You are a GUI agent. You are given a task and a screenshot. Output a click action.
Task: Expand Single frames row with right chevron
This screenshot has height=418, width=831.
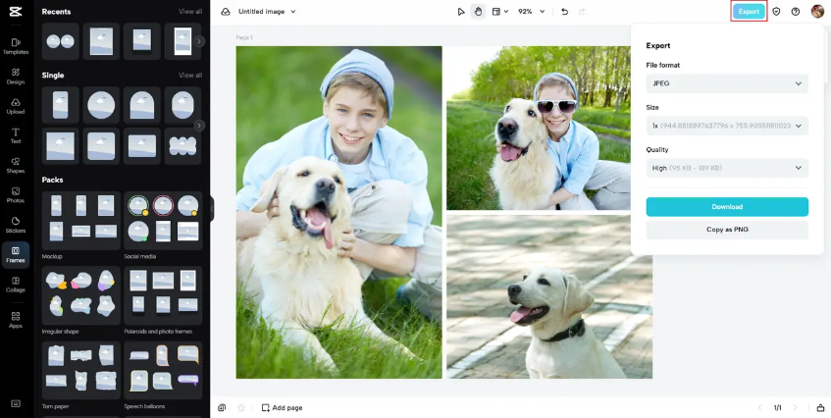tap(199, 126)
